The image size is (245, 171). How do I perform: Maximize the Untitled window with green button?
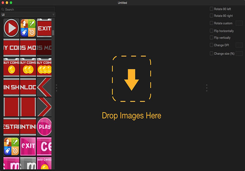tap(11, 2)
